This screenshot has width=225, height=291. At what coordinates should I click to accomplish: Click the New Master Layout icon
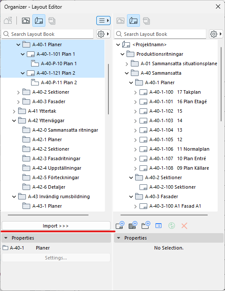point(133,225)
